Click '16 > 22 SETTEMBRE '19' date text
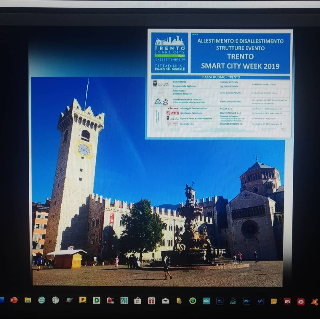 tap(169, 59)
